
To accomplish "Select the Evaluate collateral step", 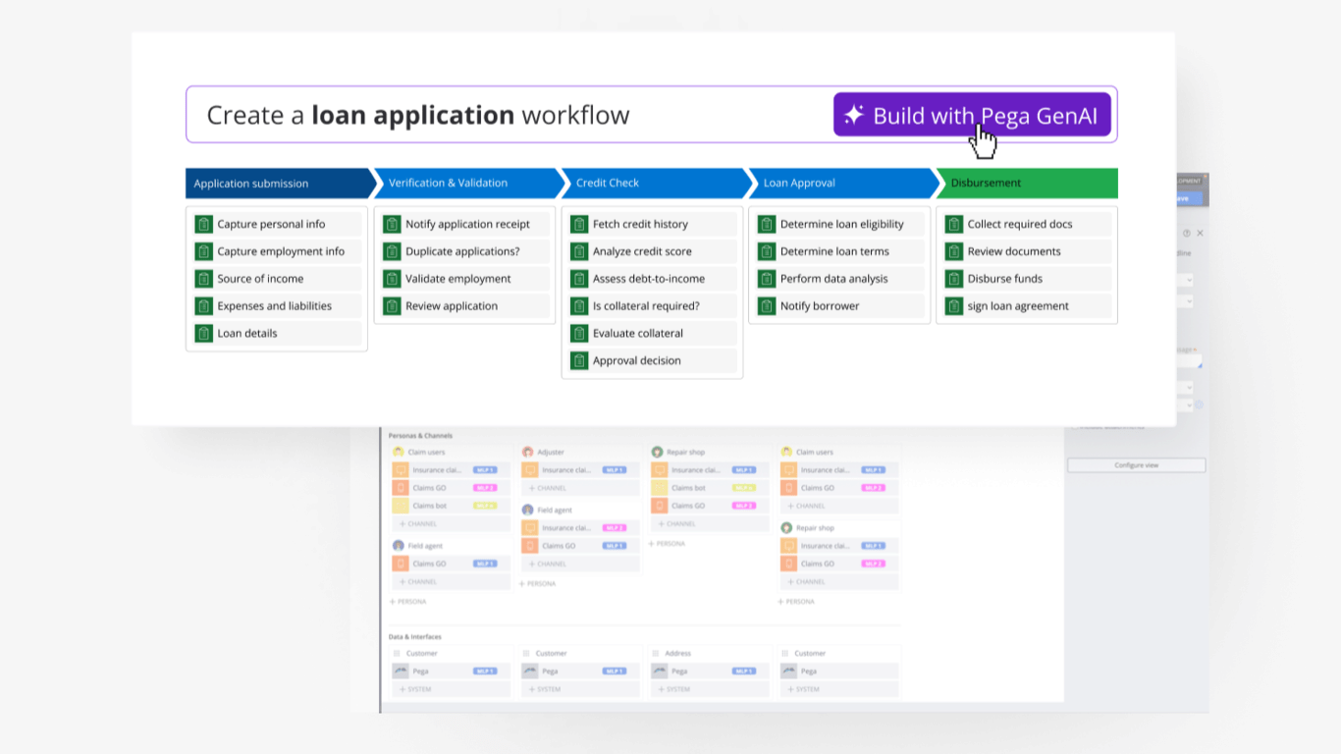I will coord(652,334).
